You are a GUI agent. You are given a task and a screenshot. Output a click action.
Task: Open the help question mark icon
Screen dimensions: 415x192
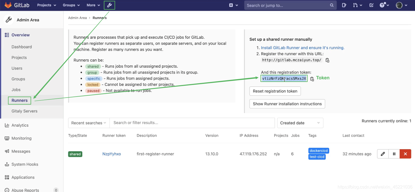click(382, 5)
